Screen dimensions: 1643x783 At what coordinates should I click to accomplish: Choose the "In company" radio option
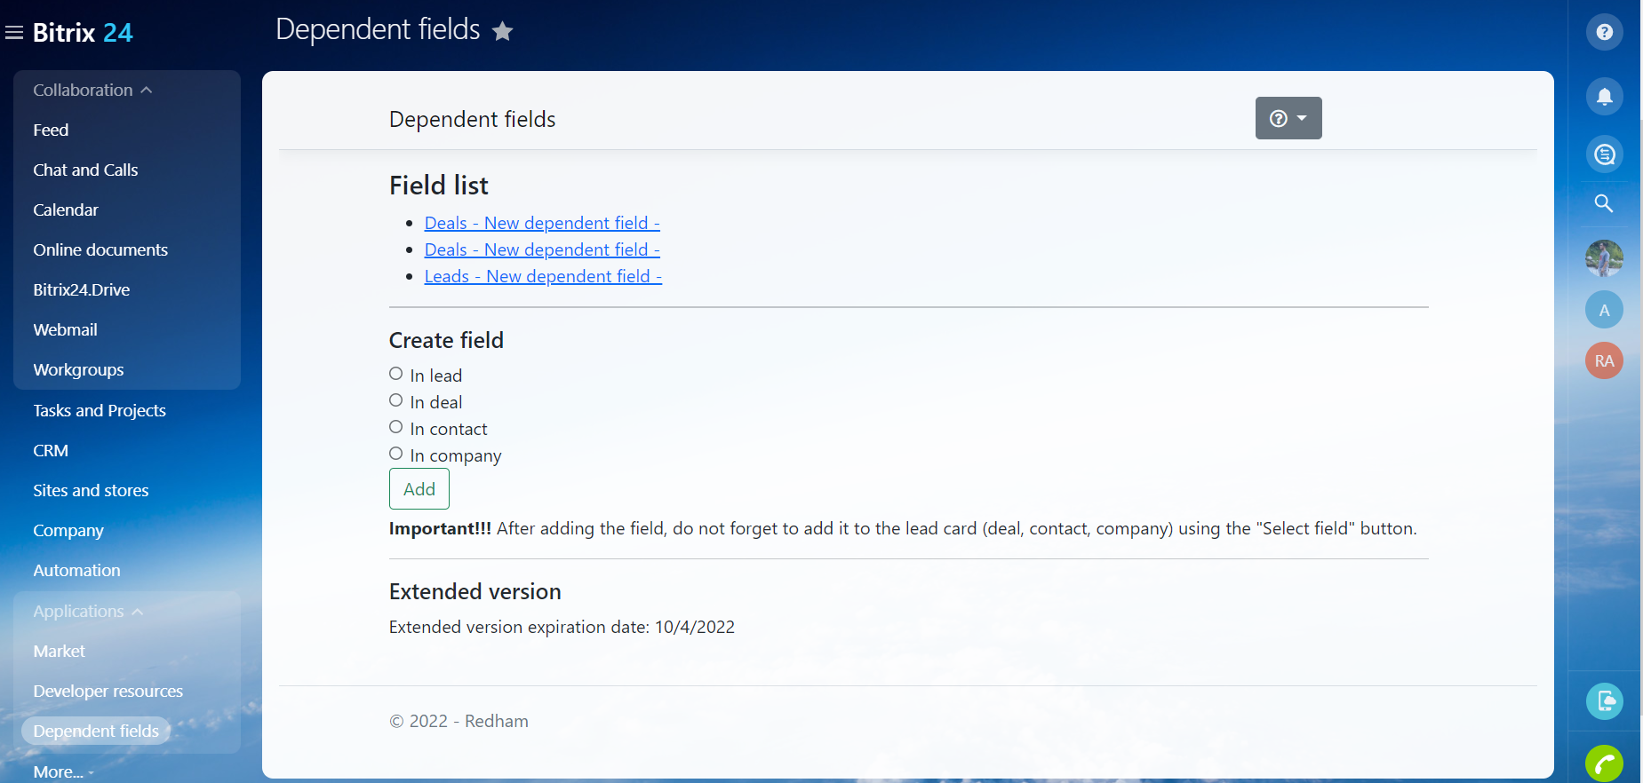(396, 454)
